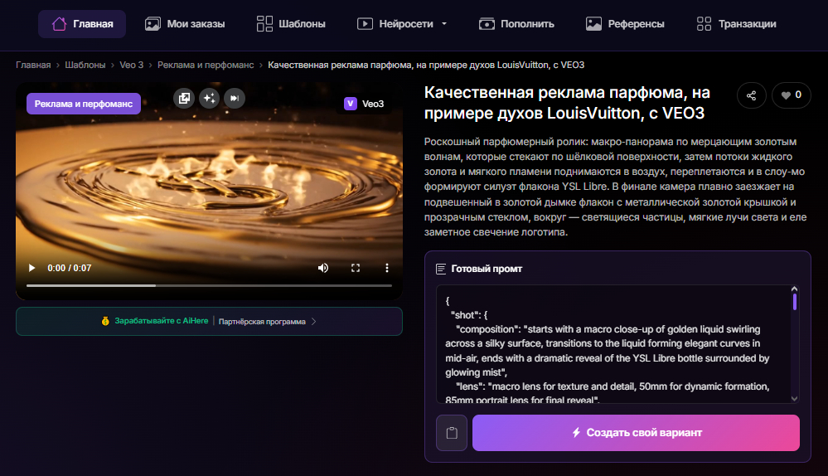This screenshot has width=828, height=476.
Task: Click Шаблоны breadcrumb link
Action: (x=85, y=65)
